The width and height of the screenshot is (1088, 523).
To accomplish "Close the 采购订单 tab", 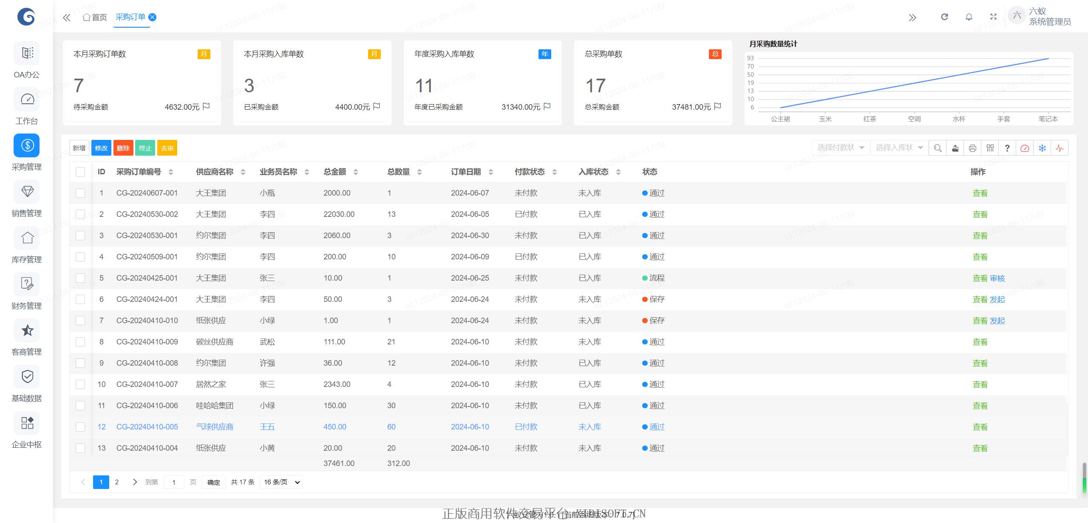I will [x=152, y=17].
